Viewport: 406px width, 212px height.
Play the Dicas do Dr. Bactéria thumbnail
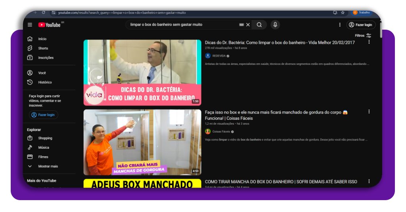pyautogui.click(x=142, y=72)
